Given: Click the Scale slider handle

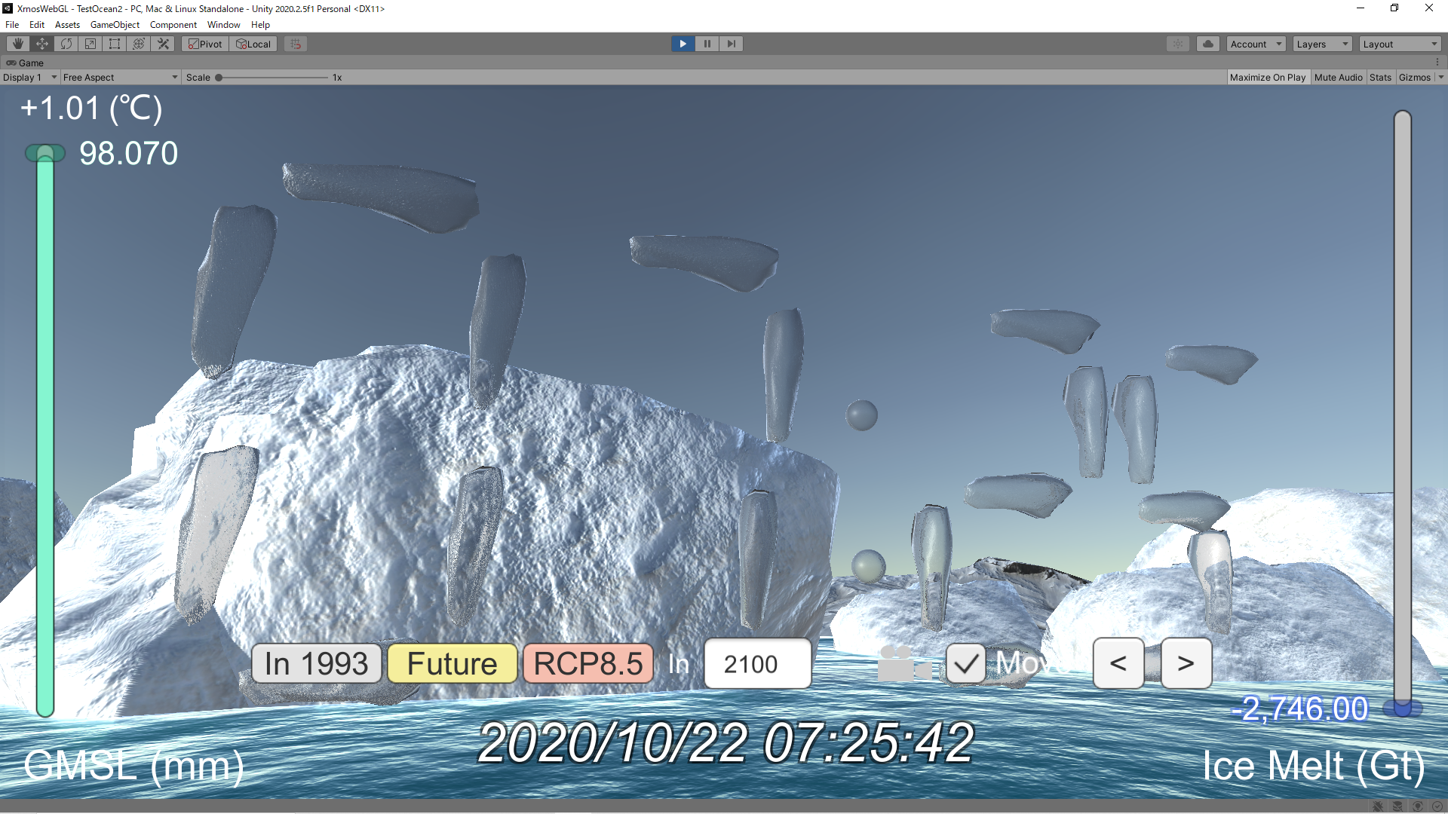Looking at the screenshot, I should point(219,77).
